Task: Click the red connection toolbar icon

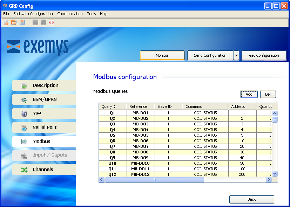Action: click(52, 23)
